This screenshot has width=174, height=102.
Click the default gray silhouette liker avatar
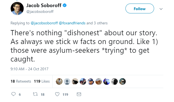pyautogui.click(x=67, y=81)
